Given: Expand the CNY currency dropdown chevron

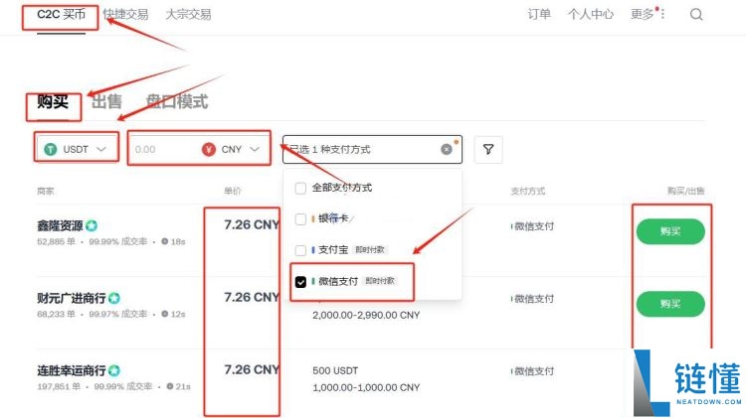Looking at the screenshot, I should click(255, 149).
